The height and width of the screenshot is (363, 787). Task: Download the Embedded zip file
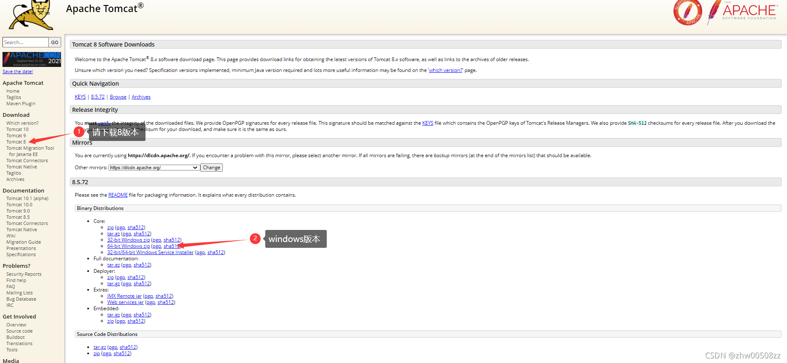tap(110, 321)
